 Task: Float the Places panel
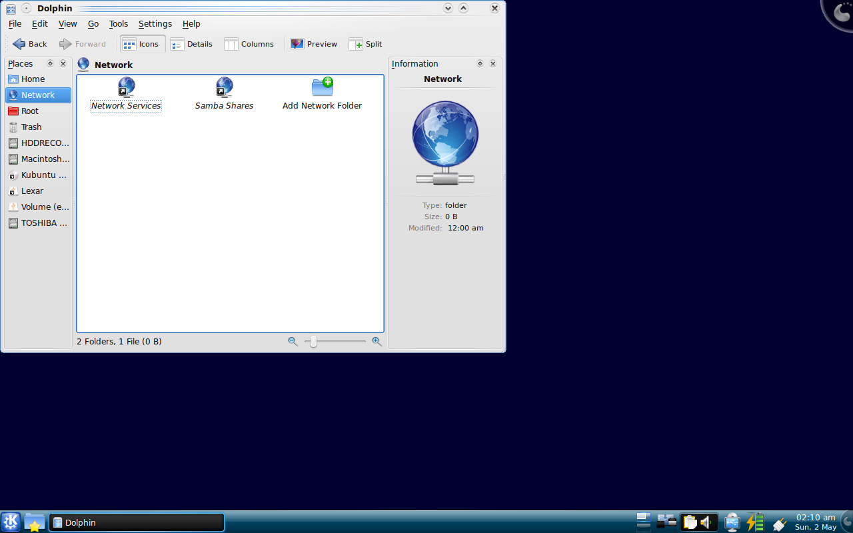(x=50, y=64)
